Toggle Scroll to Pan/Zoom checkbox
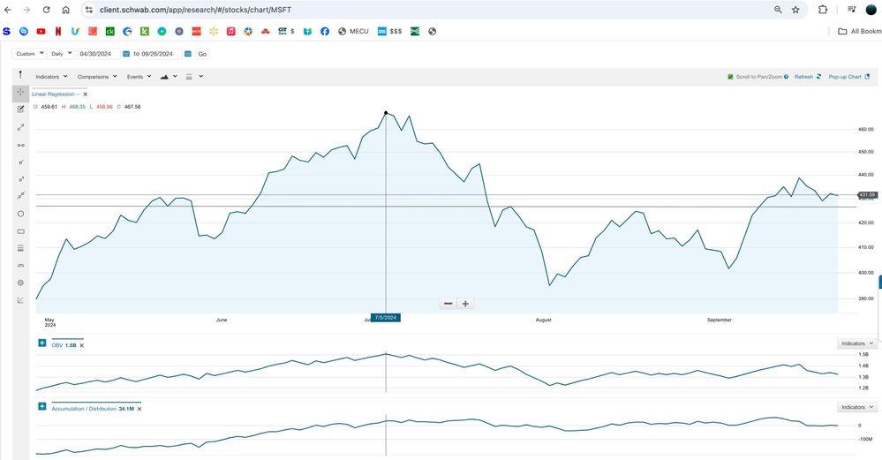 coord(730,77)
